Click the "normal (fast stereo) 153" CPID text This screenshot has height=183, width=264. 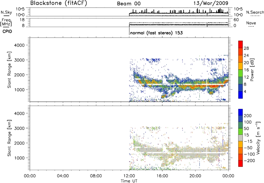click(156, 33)
